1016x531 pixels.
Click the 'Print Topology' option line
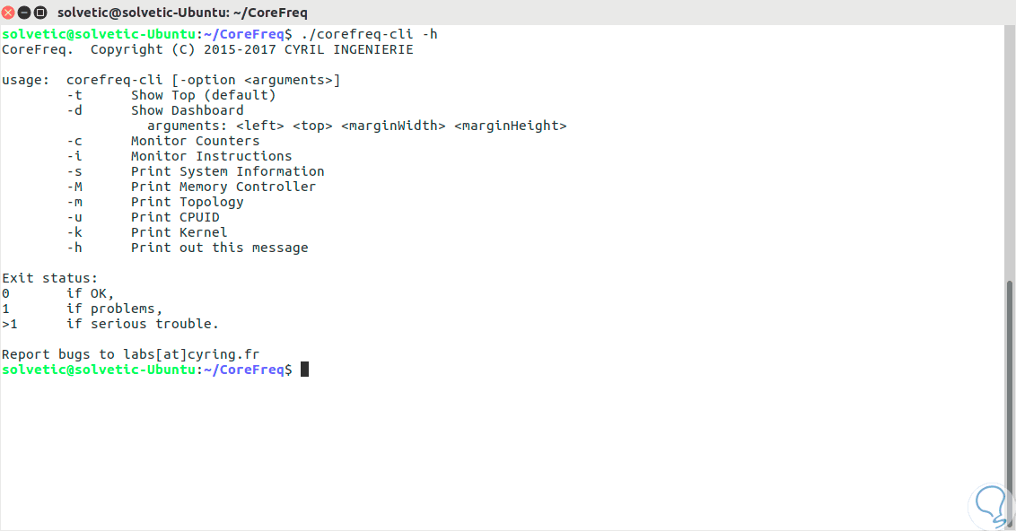pos(187,202)
